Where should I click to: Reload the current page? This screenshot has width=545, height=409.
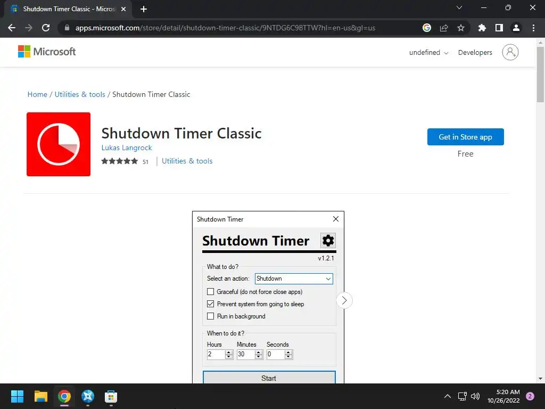(46, 28)
